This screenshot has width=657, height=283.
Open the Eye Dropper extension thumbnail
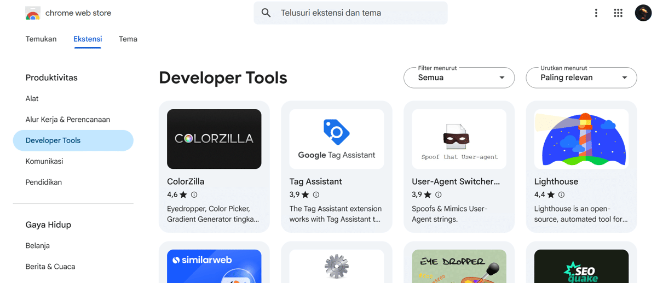coord(459,267)
